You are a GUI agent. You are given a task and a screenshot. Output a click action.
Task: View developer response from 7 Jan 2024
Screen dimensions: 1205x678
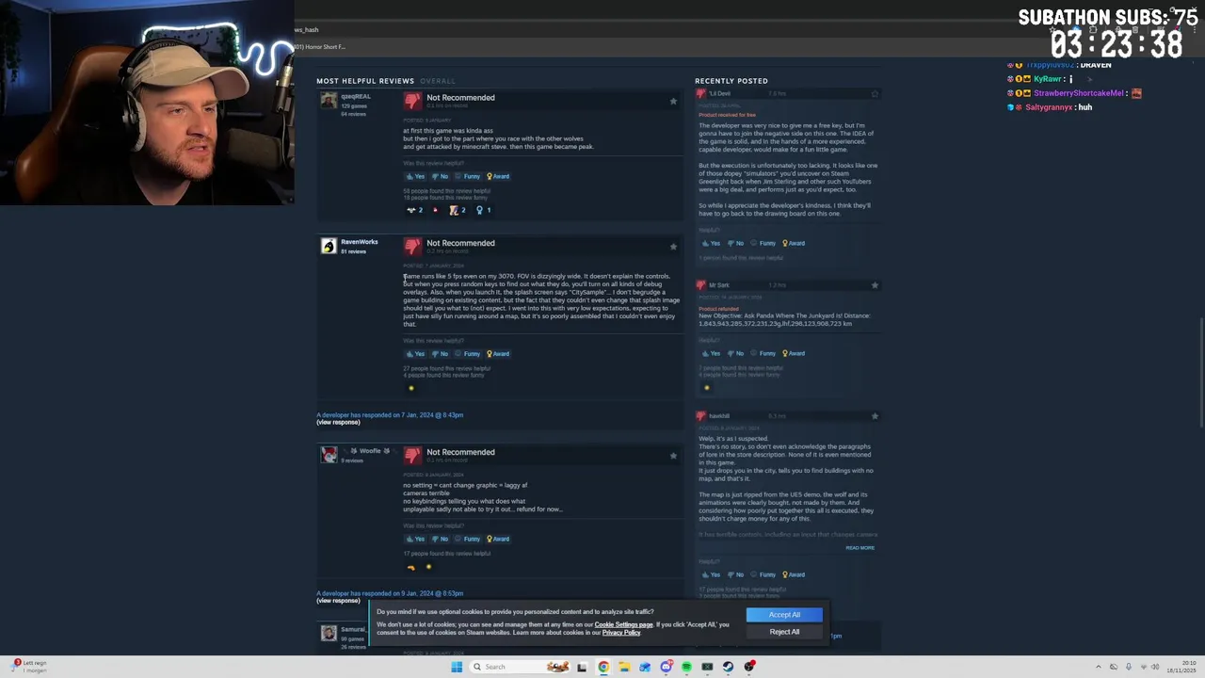(338, 422)
